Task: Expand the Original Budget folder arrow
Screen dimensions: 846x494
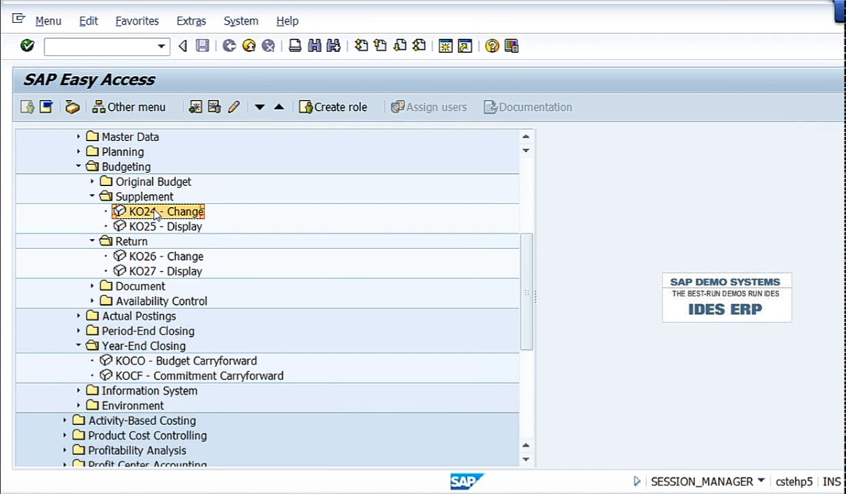Action: click(x=92, y=181)
